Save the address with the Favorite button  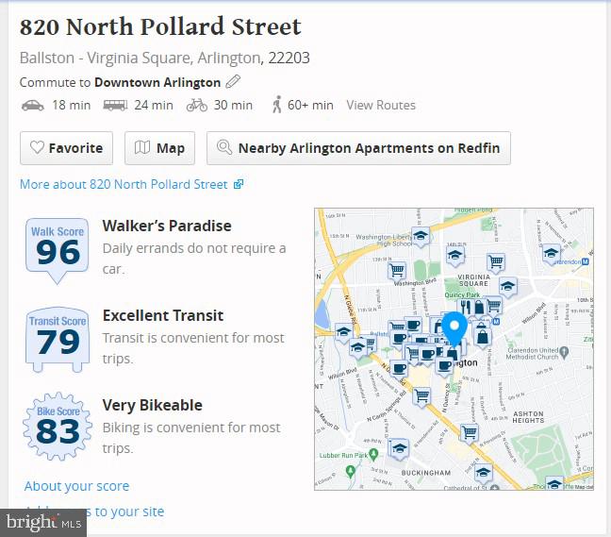point(67,148)
